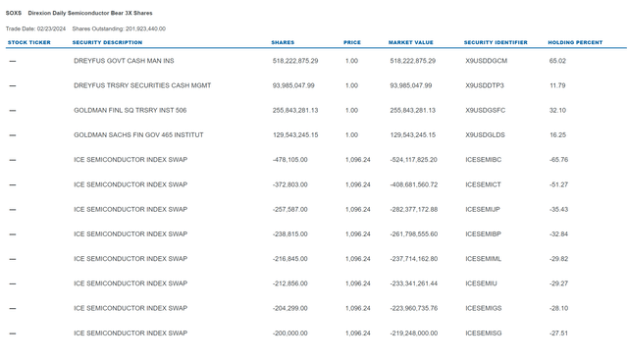The height and width of the screenshot is (359, 628).
Task: Click the PRICE column header
Action: click(x=352, y=42)
